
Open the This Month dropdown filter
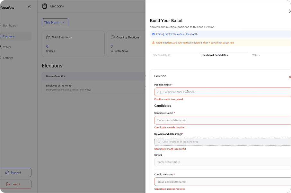(x=55, y=23)
